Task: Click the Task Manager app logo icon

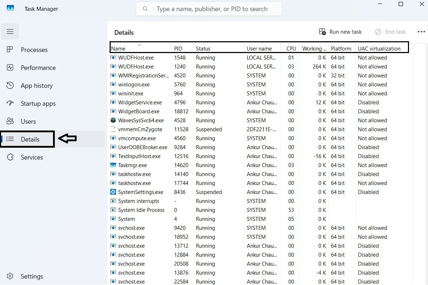Action: (x=10, y=8)
